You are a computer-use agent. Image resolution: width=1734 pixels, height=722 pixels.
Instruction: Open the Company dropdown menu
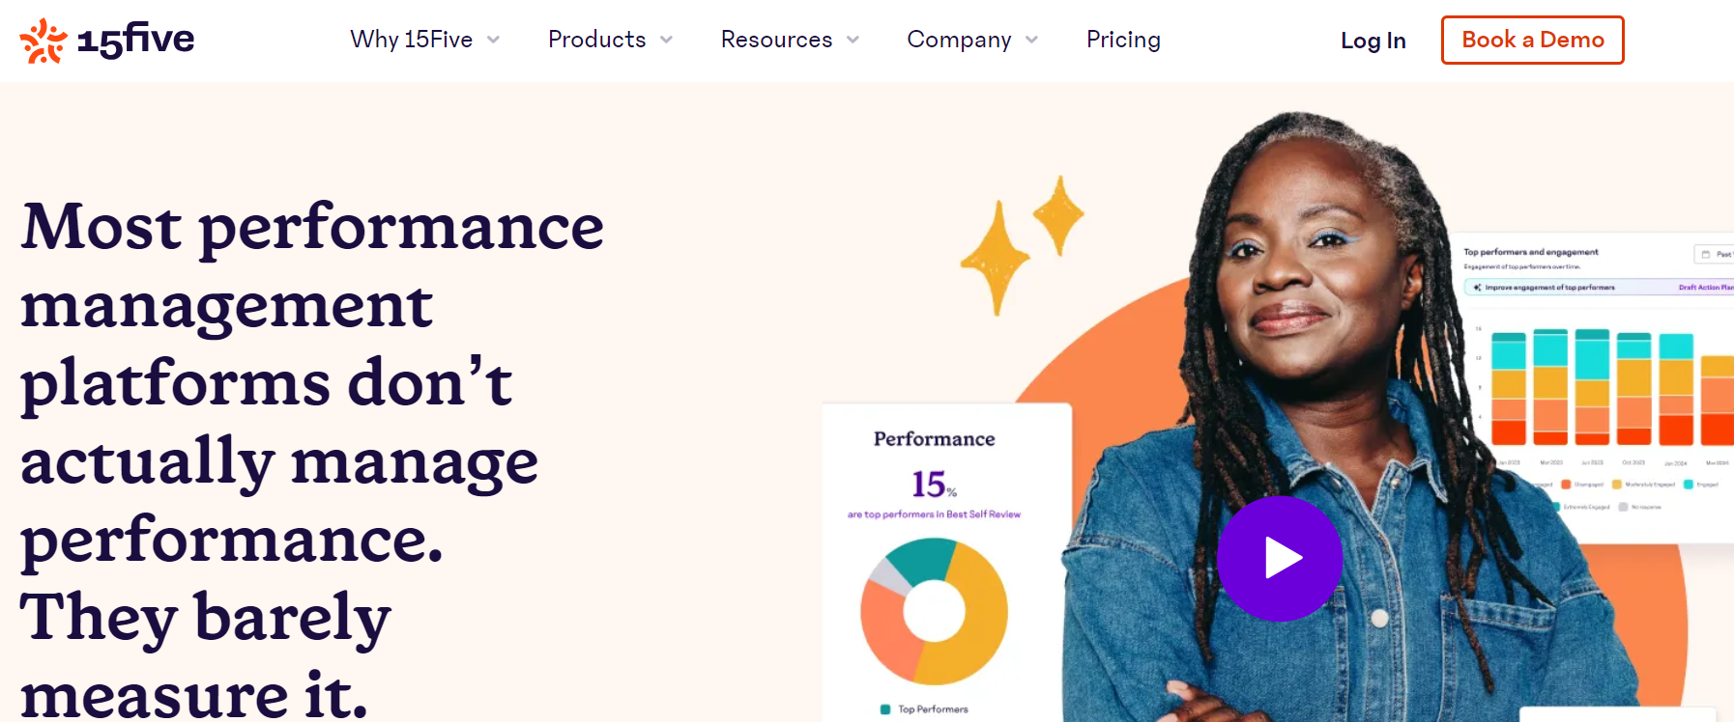coord(960,41)
